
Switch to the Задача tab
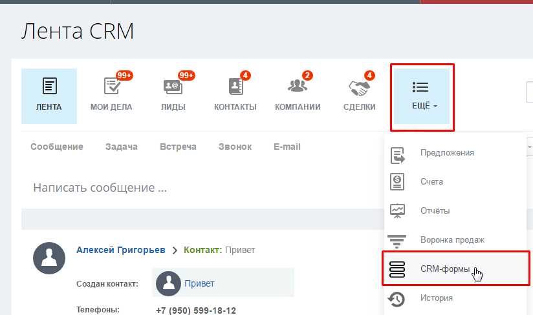pyautogui.click(x=122, y=147)
